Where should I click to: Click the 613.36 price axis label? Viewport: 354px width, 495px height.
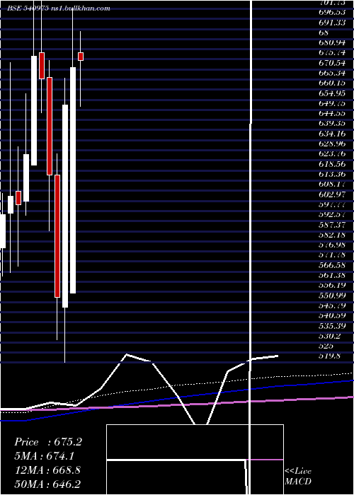(x=332, y=174)
